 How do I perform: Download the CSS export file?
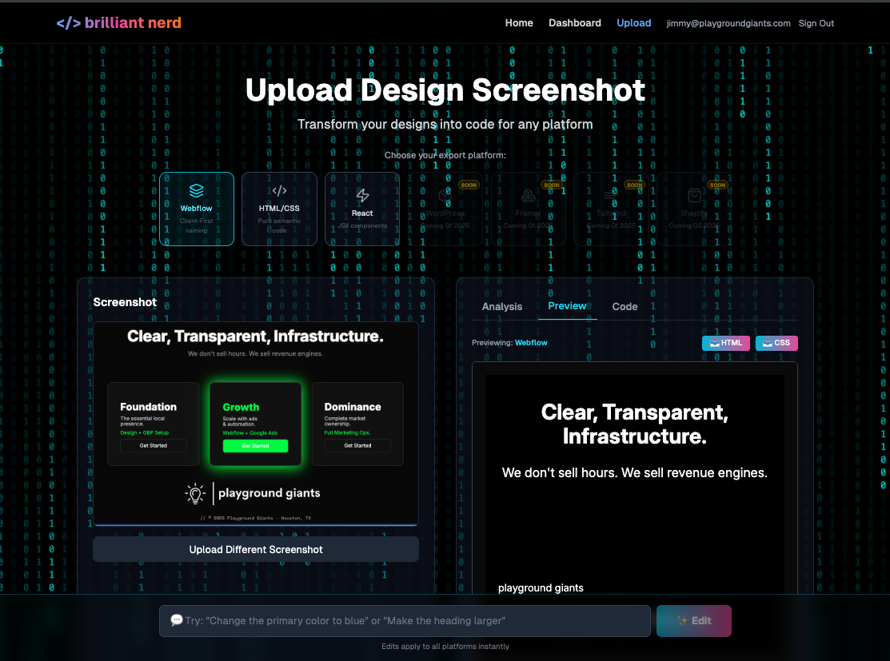tap(776, 342)
